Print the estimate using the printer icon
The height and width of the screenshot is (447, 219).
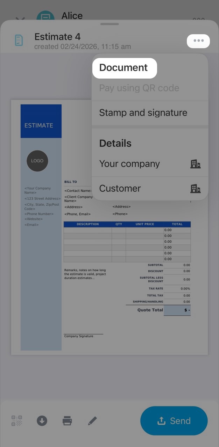tap(67, 420)
